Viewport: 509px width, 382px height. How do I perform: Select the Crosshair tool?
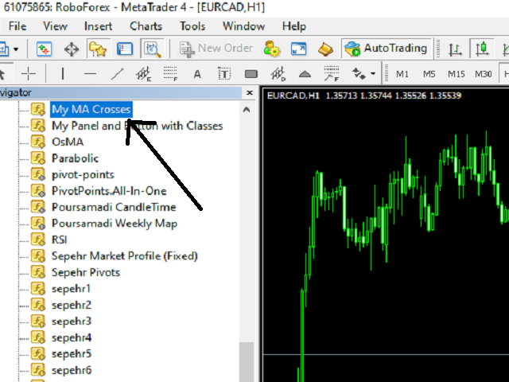pyautogui.click(x=29, y=74)
